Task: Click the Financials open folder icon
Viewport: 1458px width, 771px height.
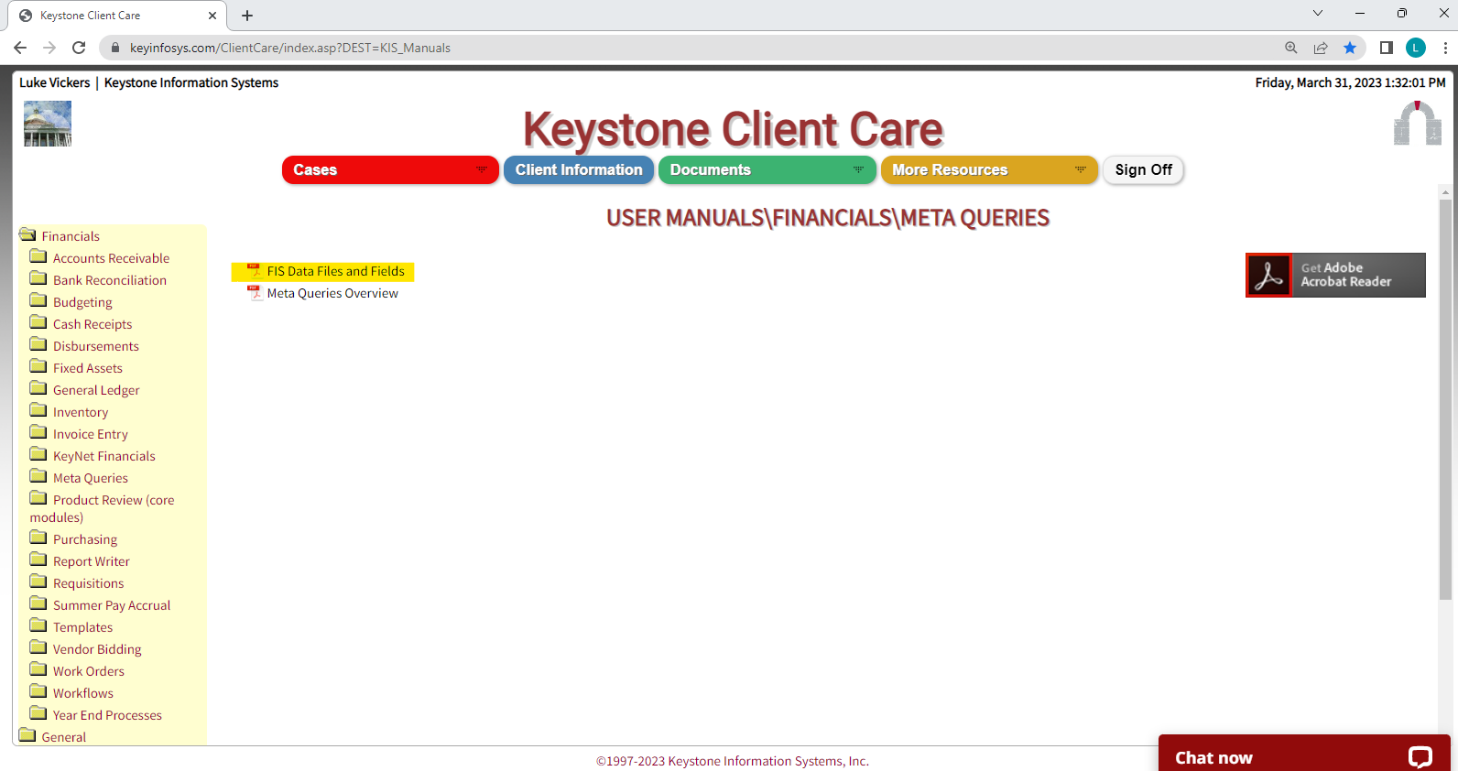Action: tap(27, 235)
